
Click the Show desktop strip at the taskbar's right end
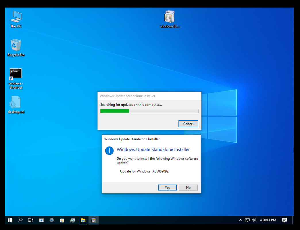[293, 220]
